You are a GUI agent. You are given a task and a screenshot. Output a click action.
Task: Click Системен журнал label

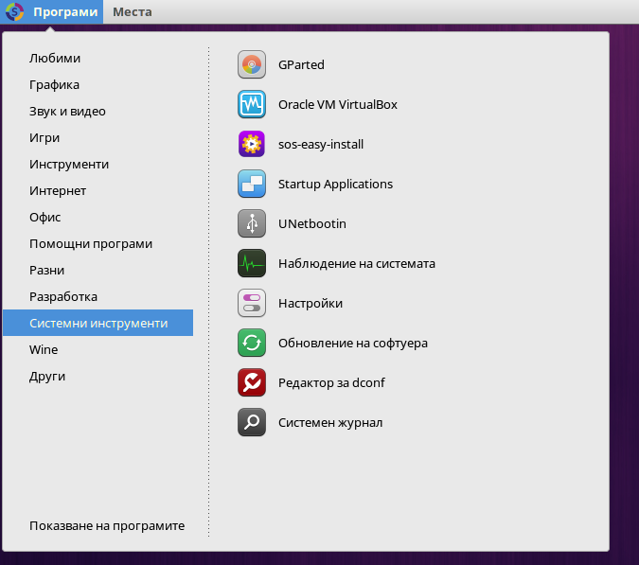tap(330, 423)
